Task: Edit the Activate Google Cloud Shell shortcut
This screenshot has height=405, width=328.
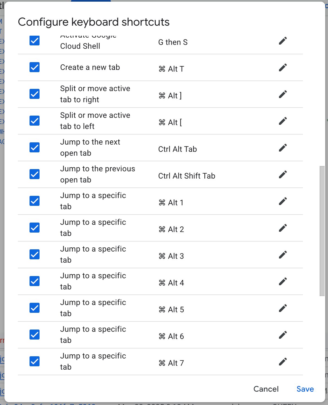Action: [x=283, y=41]
